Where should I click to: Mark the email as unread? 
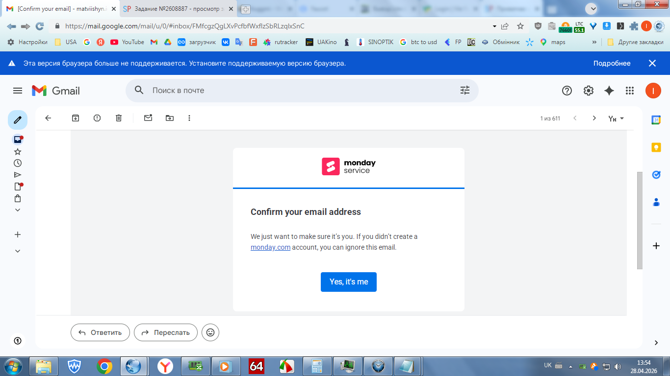click(x=148, y=118)
